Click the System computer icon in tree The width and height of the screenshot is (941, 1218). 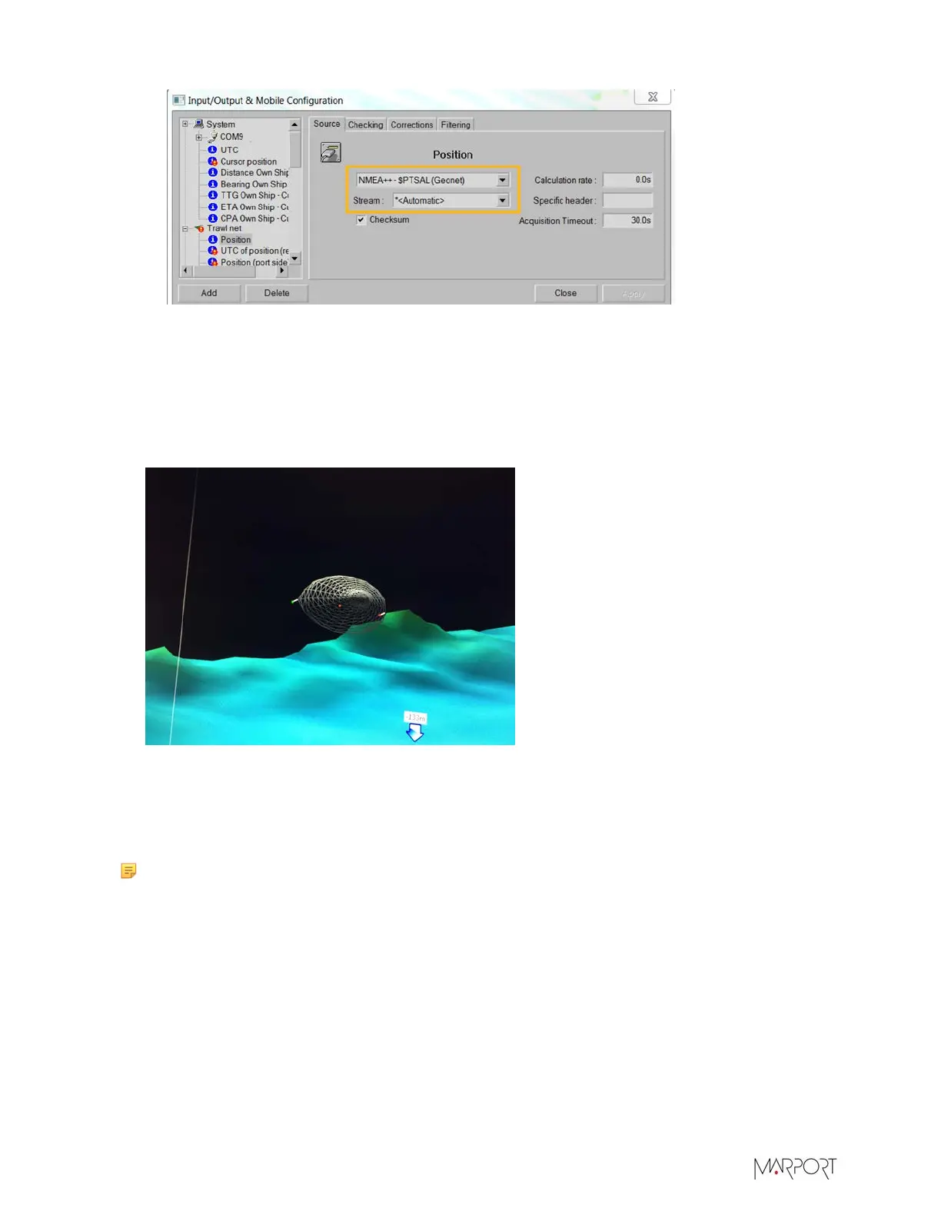199,124
